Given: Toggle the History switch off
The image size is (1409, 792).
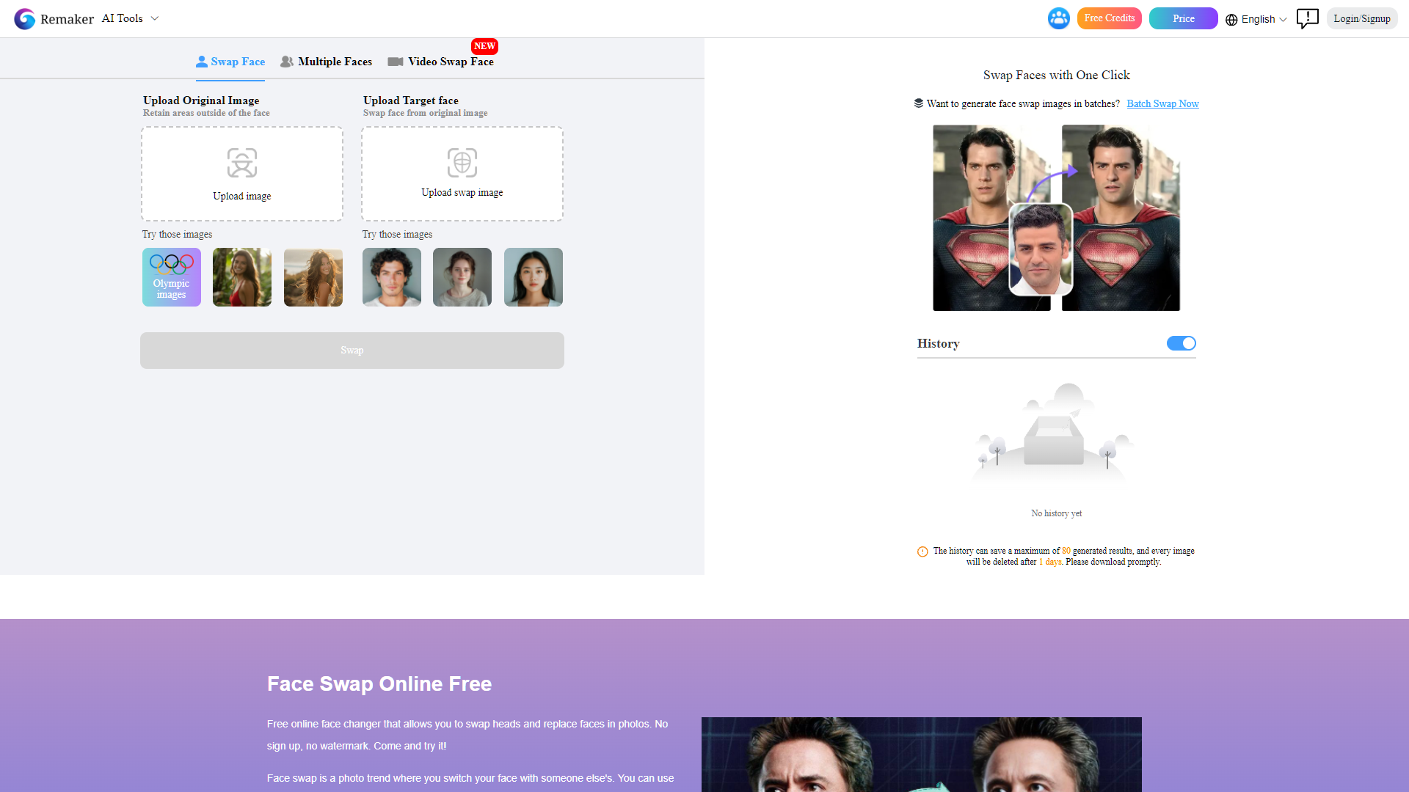Looking at the screenshot, I should tap(1180, 342).
